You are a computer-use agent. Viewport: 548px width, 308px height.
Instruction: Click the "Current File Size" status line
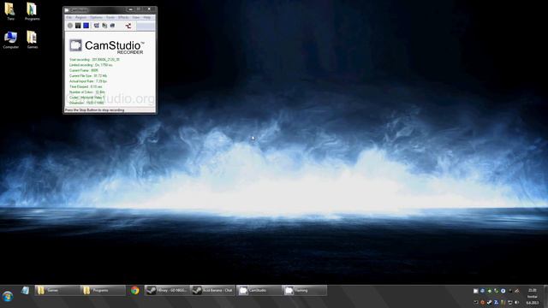coord(88,76)
